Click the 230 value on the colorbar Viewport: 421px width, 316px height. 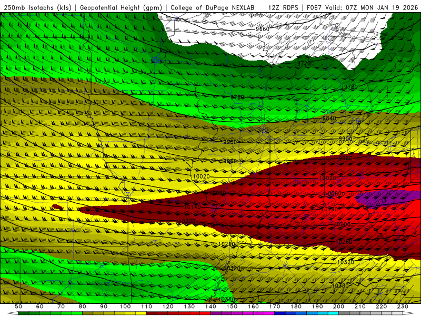403,307
